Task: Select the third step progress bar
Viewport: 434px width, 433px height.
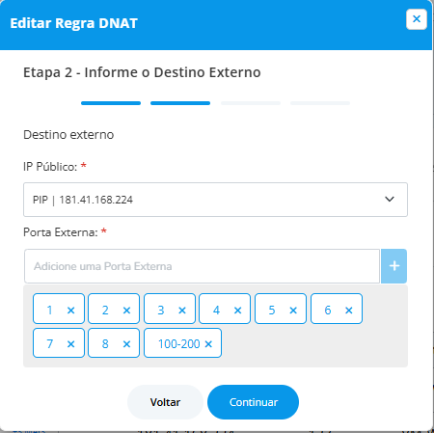Action: coord(251,103)
